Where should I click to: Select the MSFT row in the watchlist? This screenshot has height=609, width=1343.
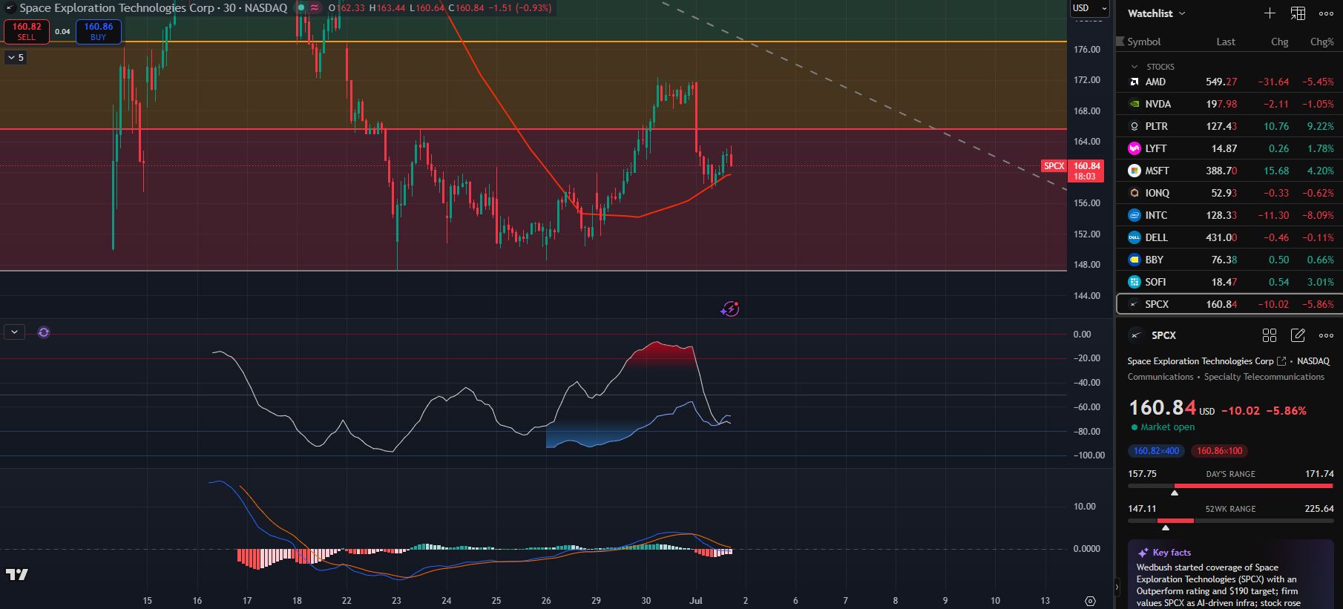pyautogui.click(x=1229, y=171)
